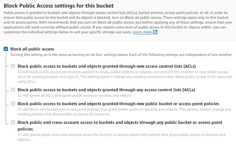Screen dimensions: 236x148
Task: Toggle checkbox for blocking new ACL public access
Action: coord(13,66)
